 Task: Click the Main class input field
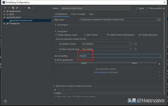118,20
